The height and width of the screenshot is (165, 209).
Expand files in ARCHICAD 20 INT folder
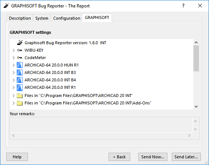13,96
